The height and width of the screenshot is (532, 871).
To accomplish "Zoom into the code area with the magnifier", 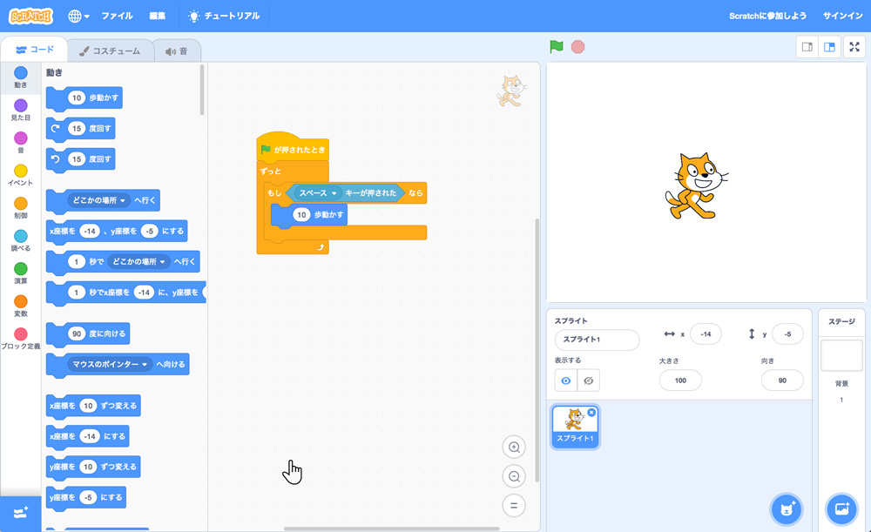I will [514, 447].
